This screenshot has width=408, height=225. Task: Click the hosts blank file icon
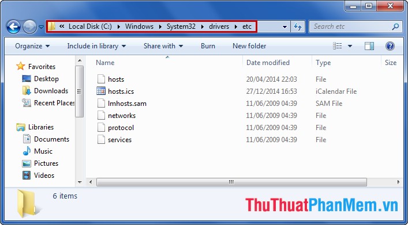pos(101,79)
